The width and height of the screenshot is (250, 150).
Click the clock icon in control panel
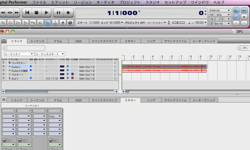(x=70, y=23)
